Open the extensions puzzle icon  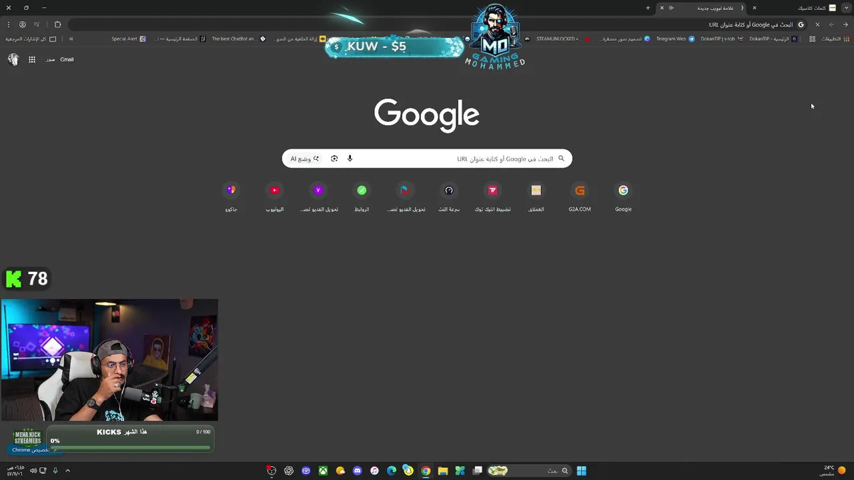57,25
